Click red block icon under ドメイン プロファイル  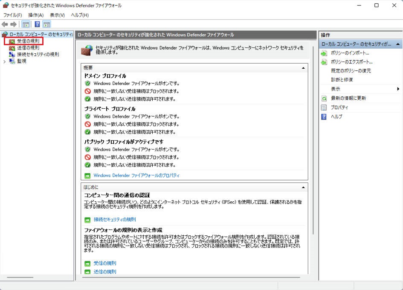[x=88, y=91]
